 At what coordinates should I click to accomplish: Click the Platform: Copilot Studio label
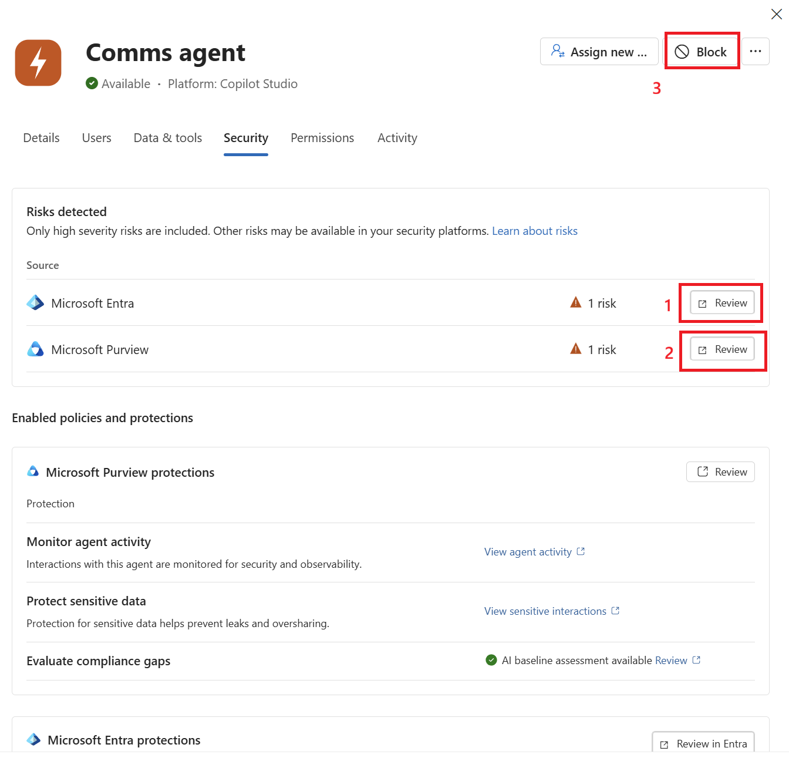point(232,84)
